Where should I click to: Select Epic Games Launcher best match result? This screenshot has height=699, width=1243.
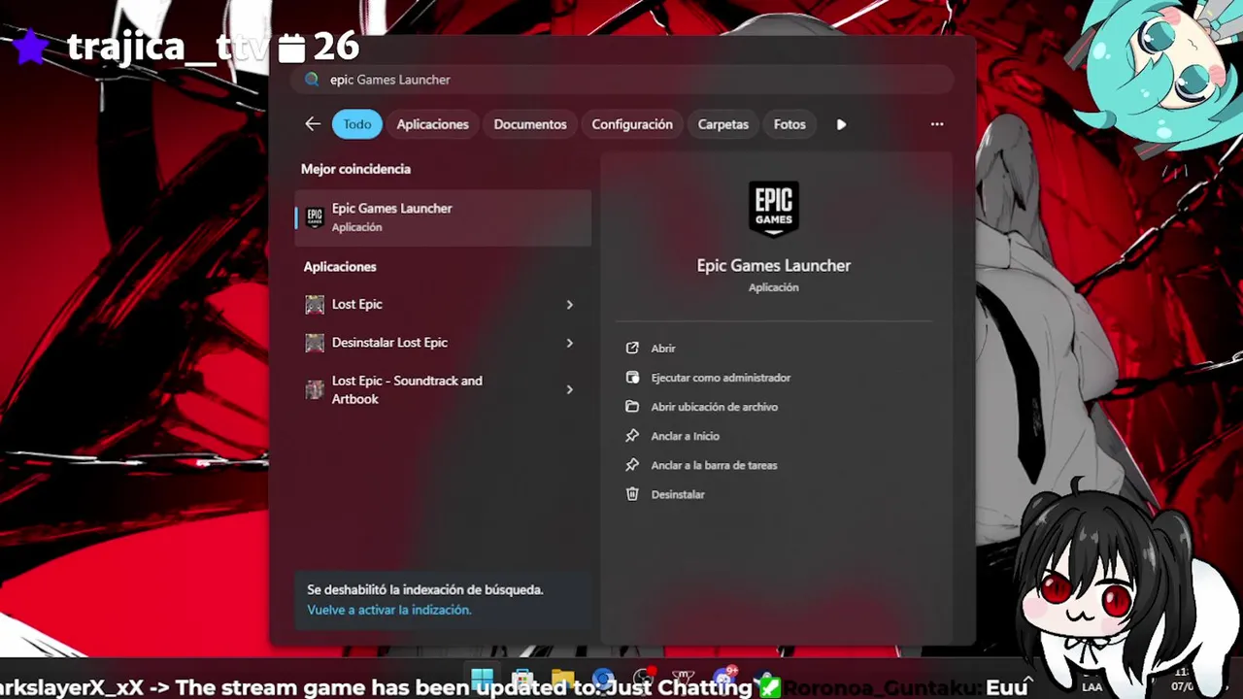click(x=443, y=217)
